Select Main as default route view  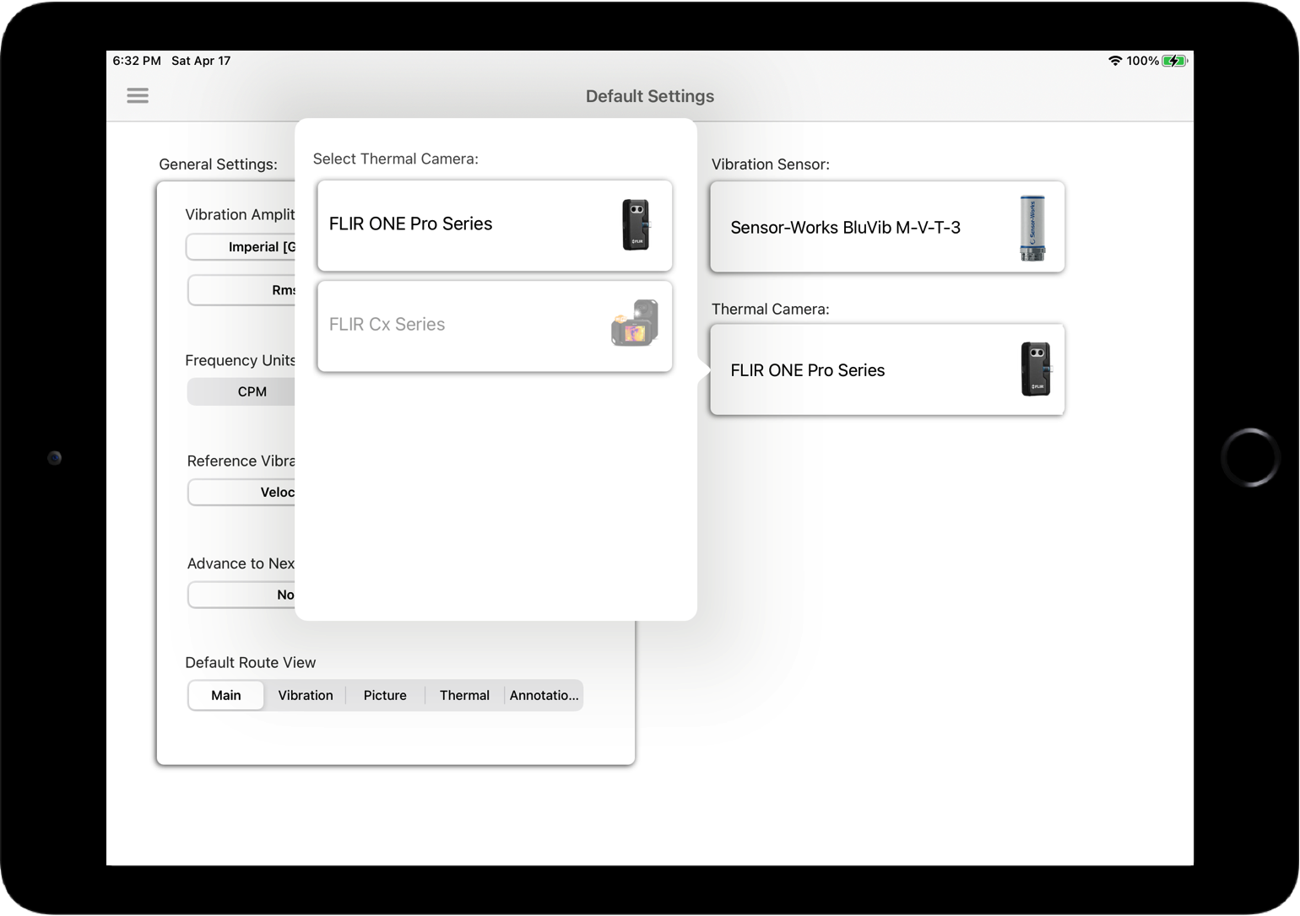226,695
